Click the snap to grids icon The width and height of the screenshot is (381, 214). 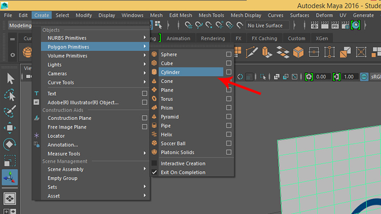point(188,25)
